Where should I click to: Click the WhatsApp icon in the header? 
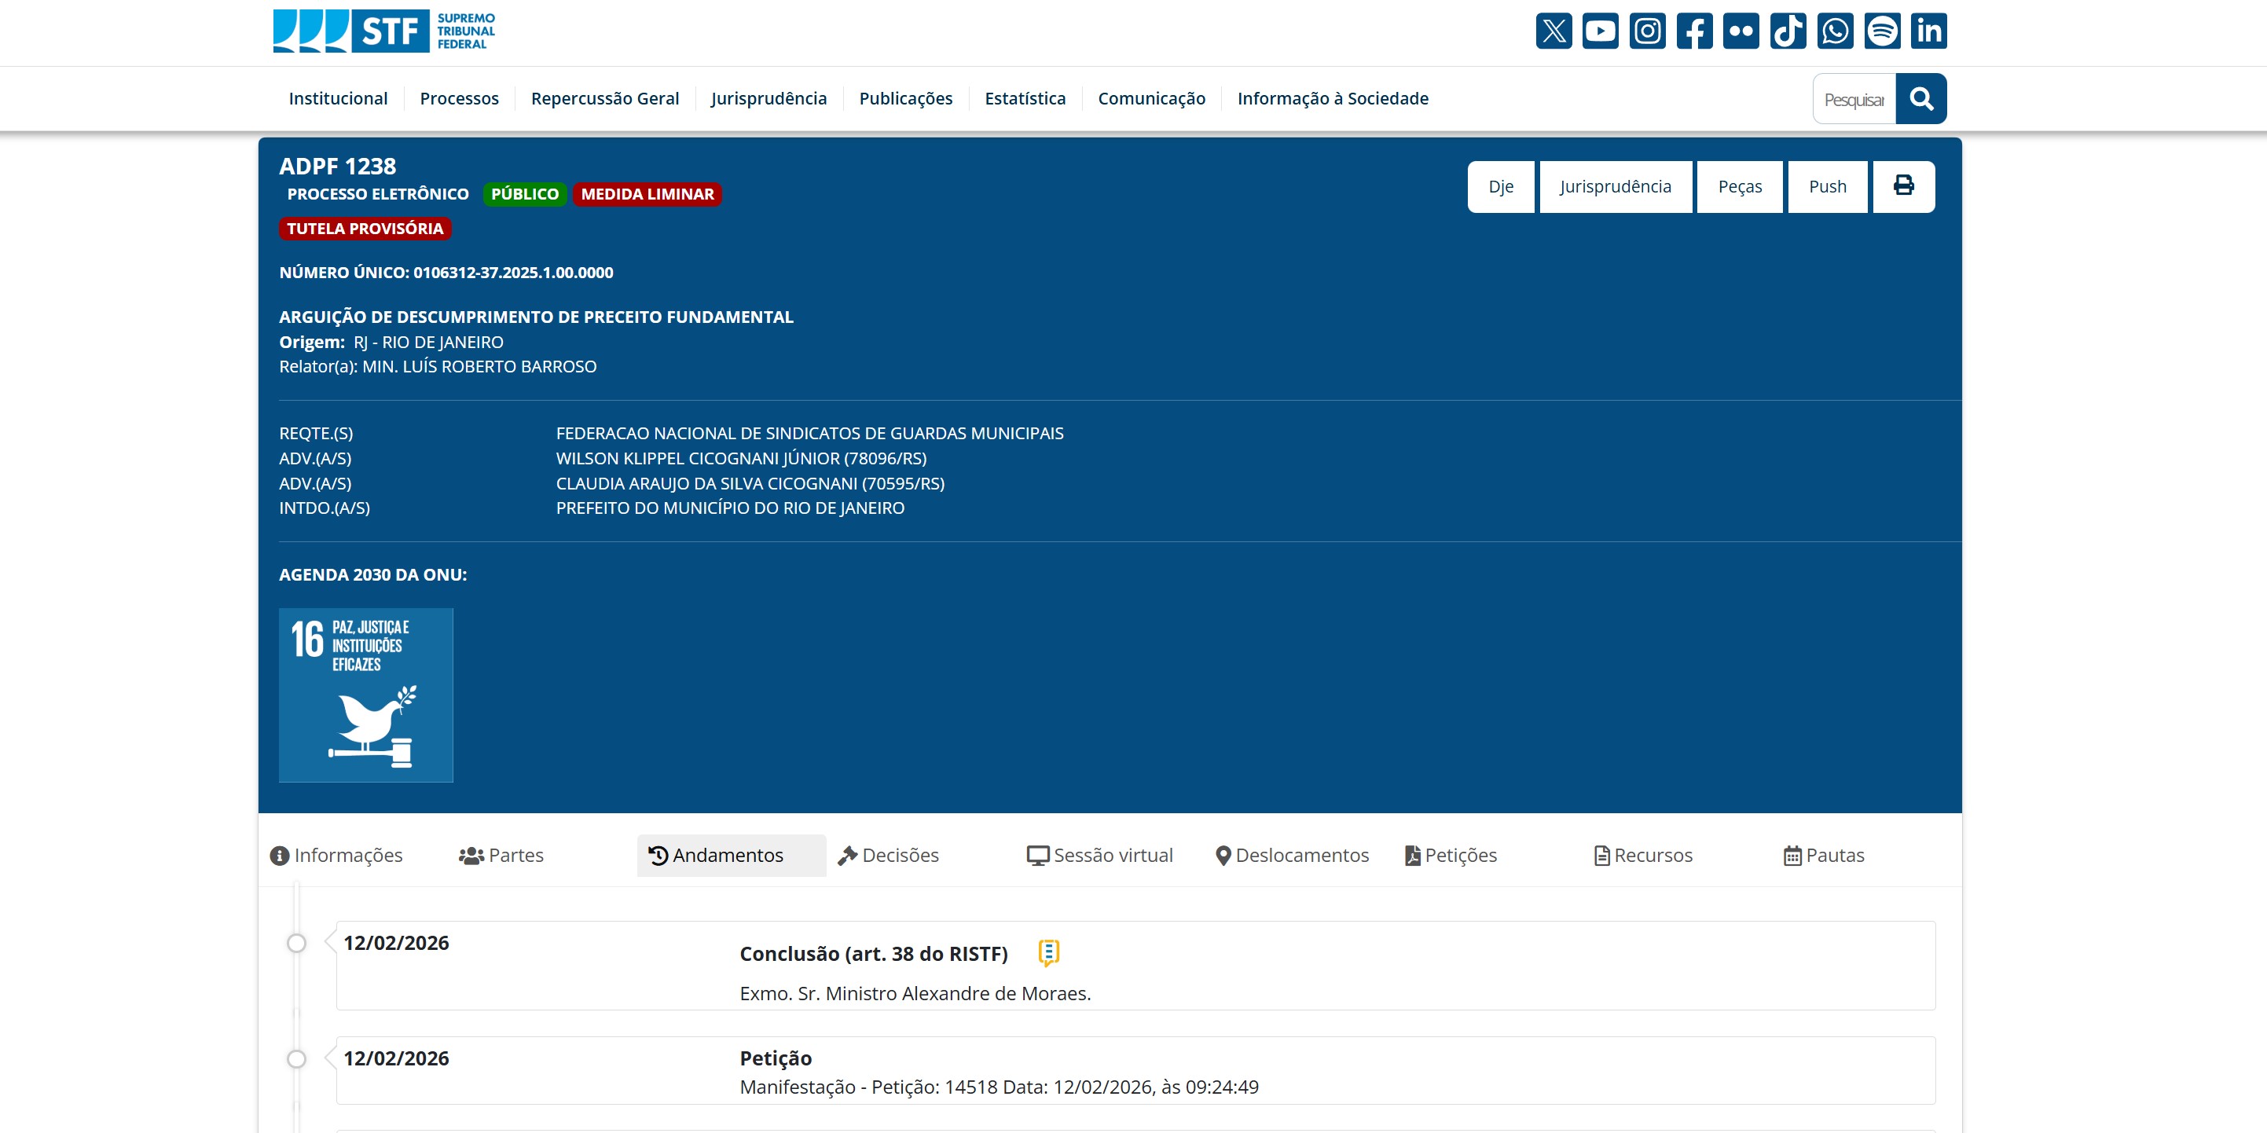coord(1835,31)
